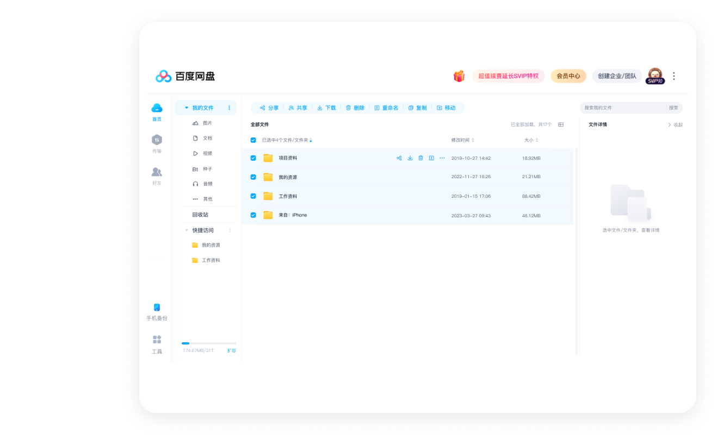Open 手机备份 phone backup icon

click(157, 308)
